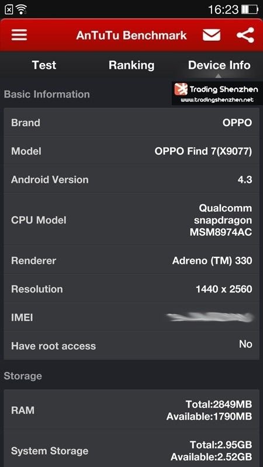263x467 pixels.
Task: Select the Model OPPO Find 7(X9077) row
Action: [131, 151]
